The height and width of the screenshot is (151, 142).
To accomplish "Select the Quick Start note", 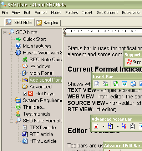I will (34, 39).
